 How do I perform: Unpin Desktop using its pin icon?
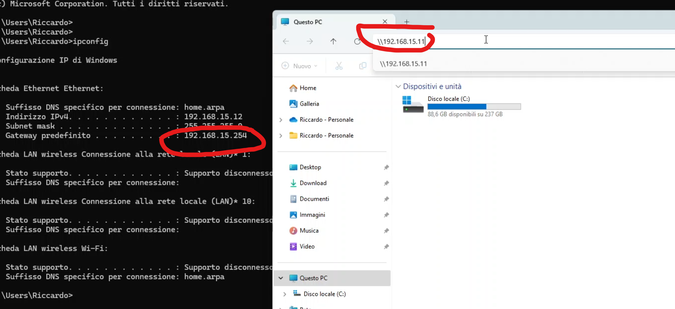click(386, 167)
